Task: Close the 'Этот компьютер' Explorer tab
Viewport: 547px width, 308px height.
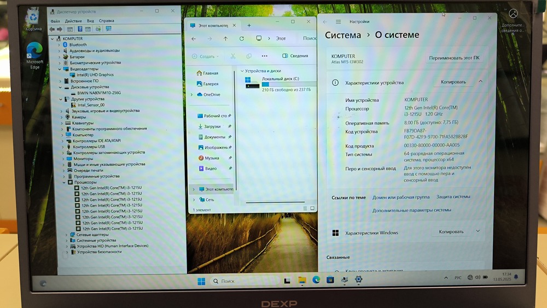Action: (235, 25)
